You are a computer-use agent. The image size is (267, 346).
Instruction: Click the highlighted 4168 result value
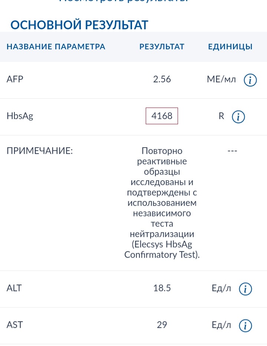coord(162,116)
